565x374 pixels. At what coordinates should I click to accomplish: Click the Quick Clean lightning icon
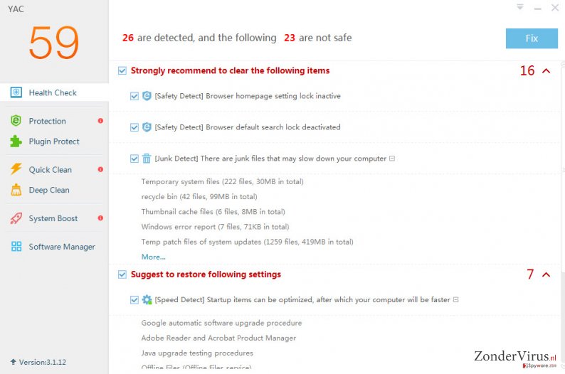point(16,169)
